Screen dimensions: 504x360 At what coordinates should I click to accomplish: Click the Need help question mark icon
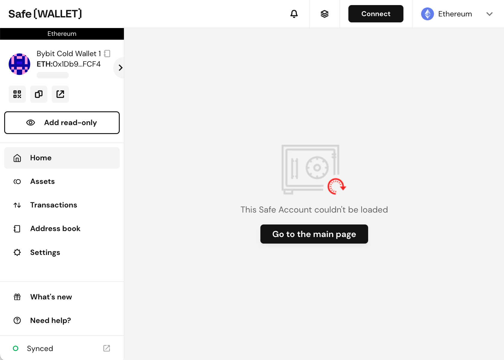coord(17,321)
